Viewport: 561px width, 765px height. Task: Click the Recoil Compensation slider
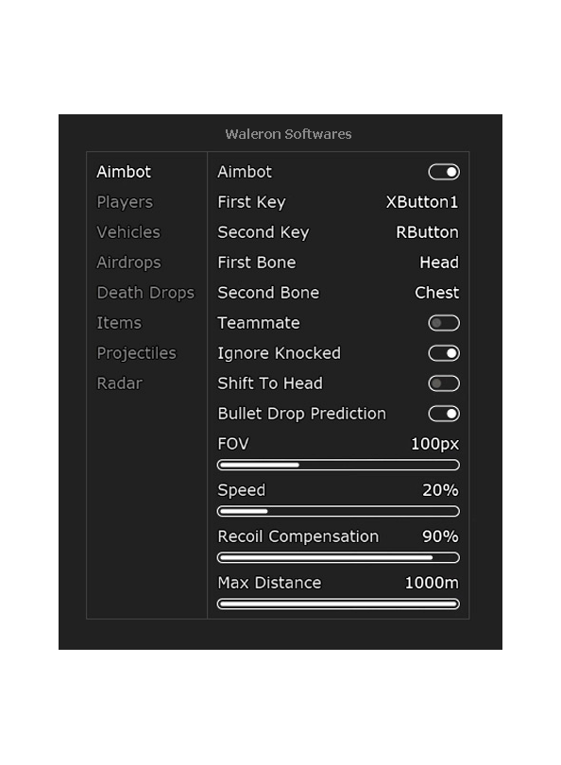coord(338,557)
